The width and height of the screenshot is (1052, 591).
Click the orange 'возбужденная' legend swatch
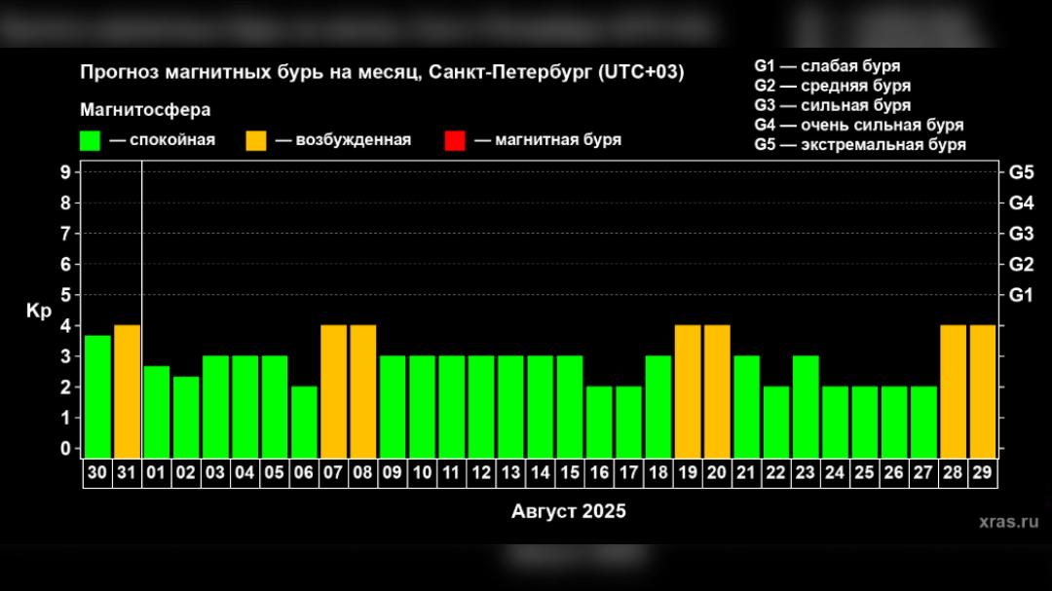point(256,140)
